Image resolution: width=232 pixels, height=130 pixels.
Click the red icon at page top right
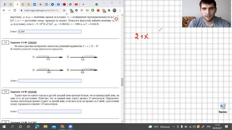pos(117,19)
